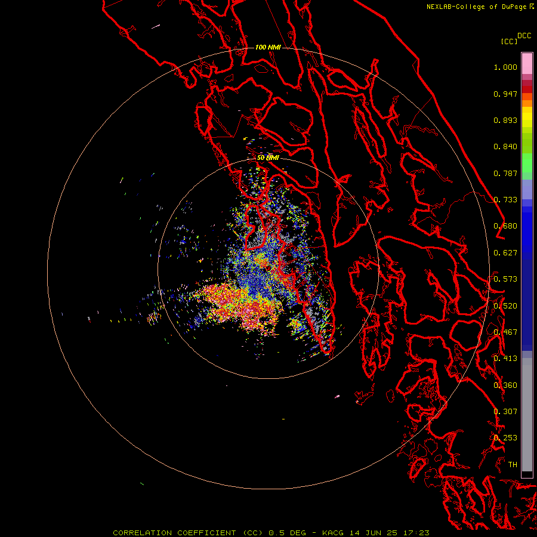The image size is (537, 537).
Task: Click the 0.627 colorbar value label
Action: coord(505,253)
